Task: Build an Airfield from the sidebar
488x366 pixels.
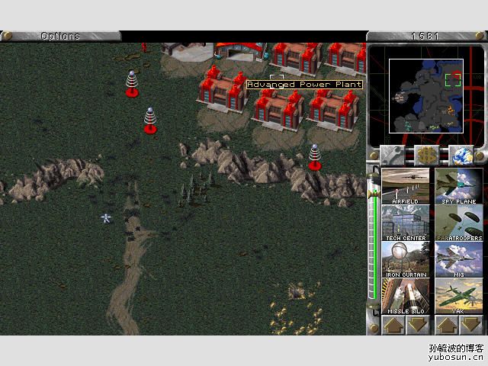Action: click(x=406, y=186)
